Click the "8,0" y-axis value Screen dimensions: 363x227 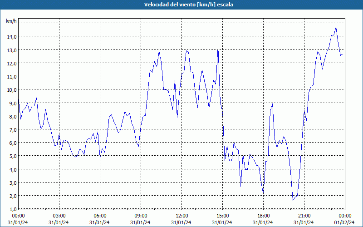(13, 116)
